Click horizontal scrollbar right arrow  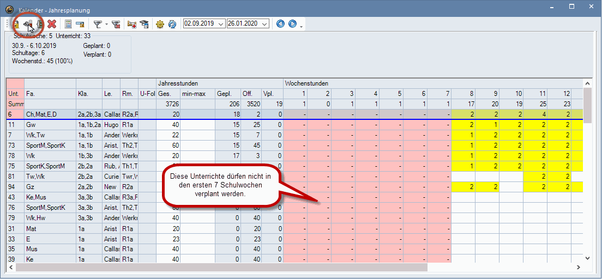(579, 266)
